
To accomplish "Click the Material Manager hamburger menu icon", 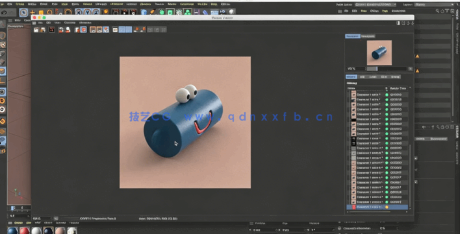I will [x=10, y=223].
